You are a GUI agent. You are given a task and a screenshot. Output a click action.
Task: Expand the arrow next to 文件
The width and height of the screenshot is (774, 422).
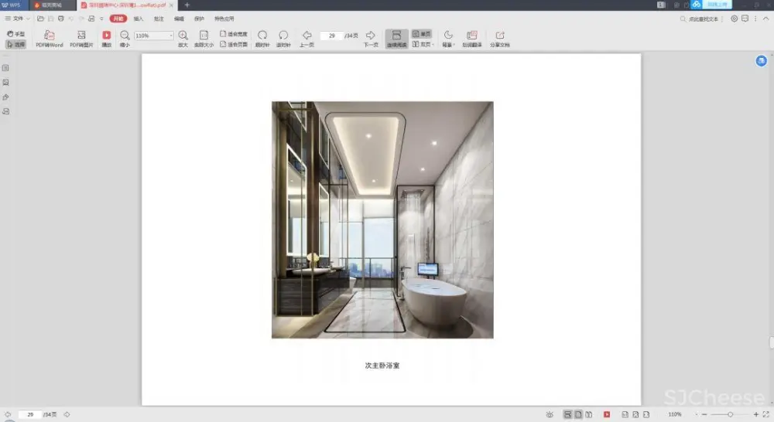(x=28, y=19)
